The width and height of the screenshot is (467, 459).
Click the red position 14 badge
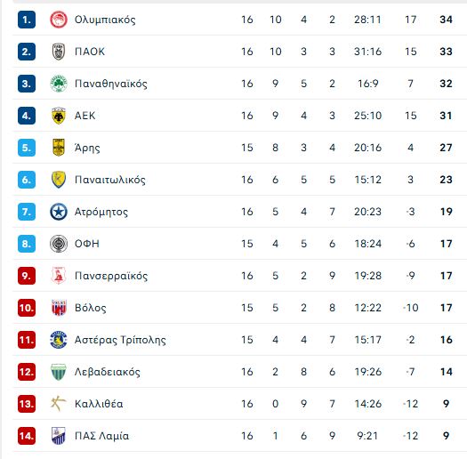[x=27, y=436]
